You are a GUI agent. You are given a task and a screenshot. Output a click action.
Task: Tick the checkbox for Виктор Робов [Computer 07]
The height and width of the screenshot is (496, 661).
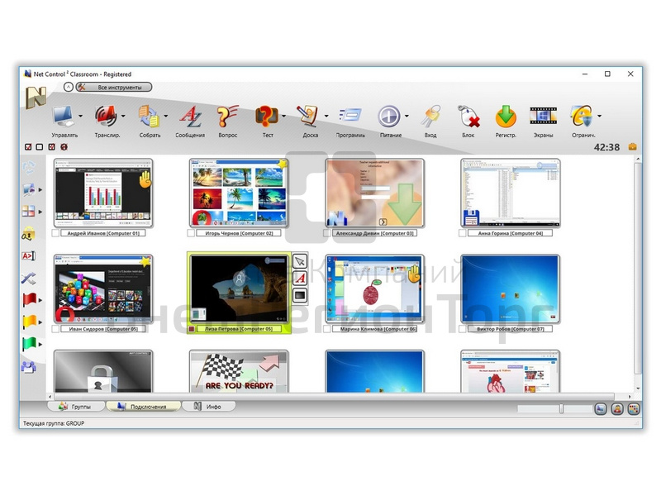(x=463, y=328)
